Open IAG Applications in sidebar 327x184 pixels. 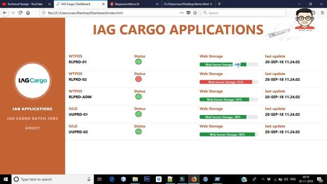[32, 109]
